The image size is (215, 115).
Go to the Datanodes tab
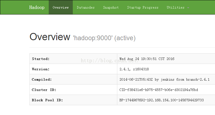86,7
